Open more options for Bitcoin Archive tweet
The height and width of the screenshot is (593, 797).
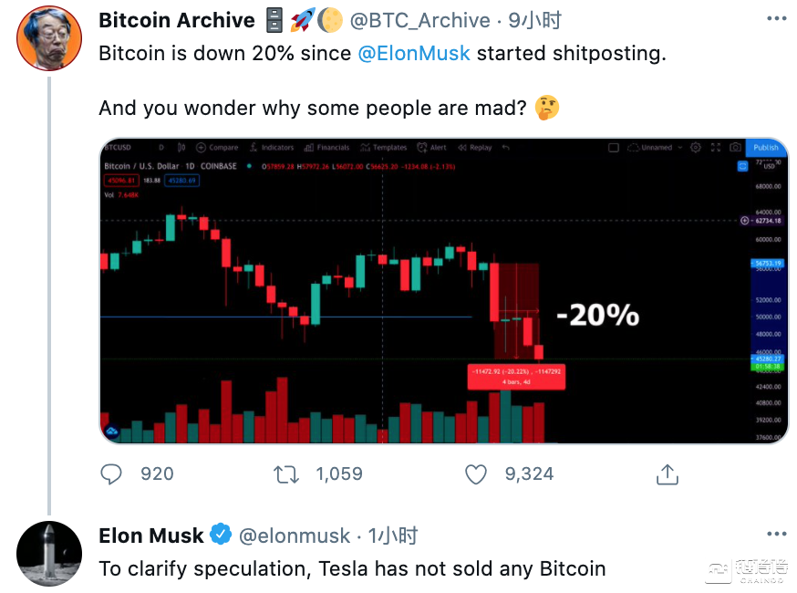pos(777,19)
